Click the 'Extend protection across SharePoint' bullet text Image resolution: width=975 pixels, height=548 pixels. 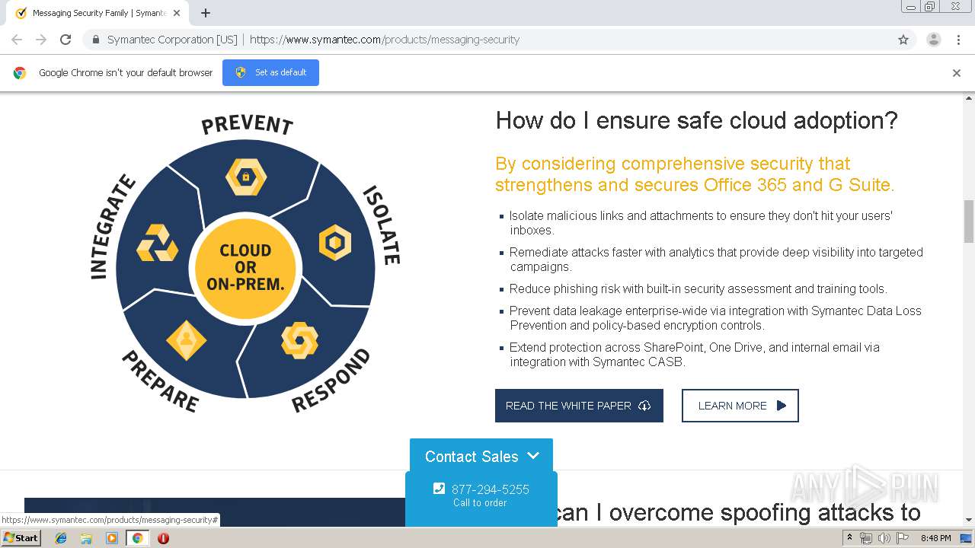695,355
